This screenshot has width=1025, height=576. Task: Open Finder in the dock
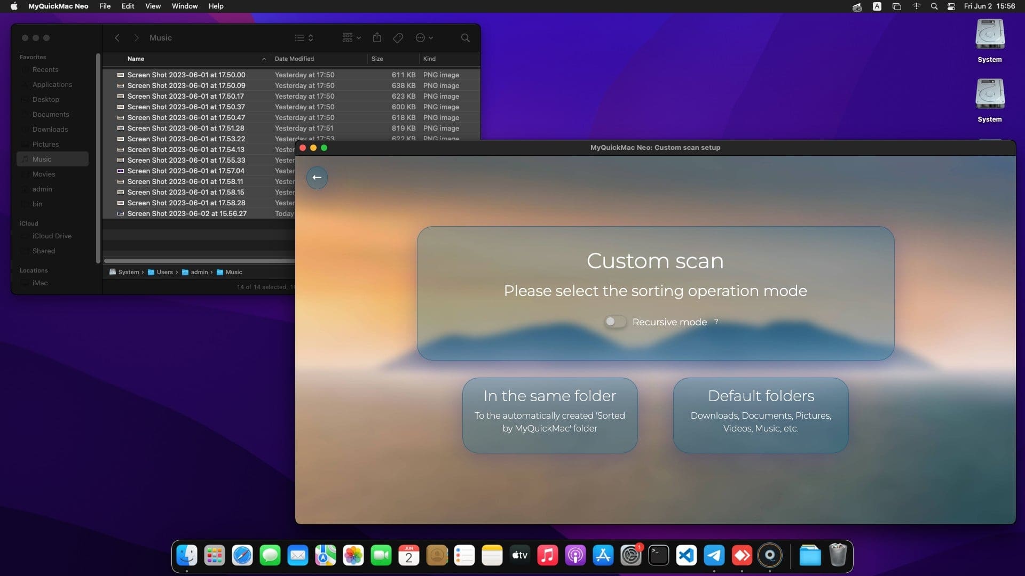[186, 556]
